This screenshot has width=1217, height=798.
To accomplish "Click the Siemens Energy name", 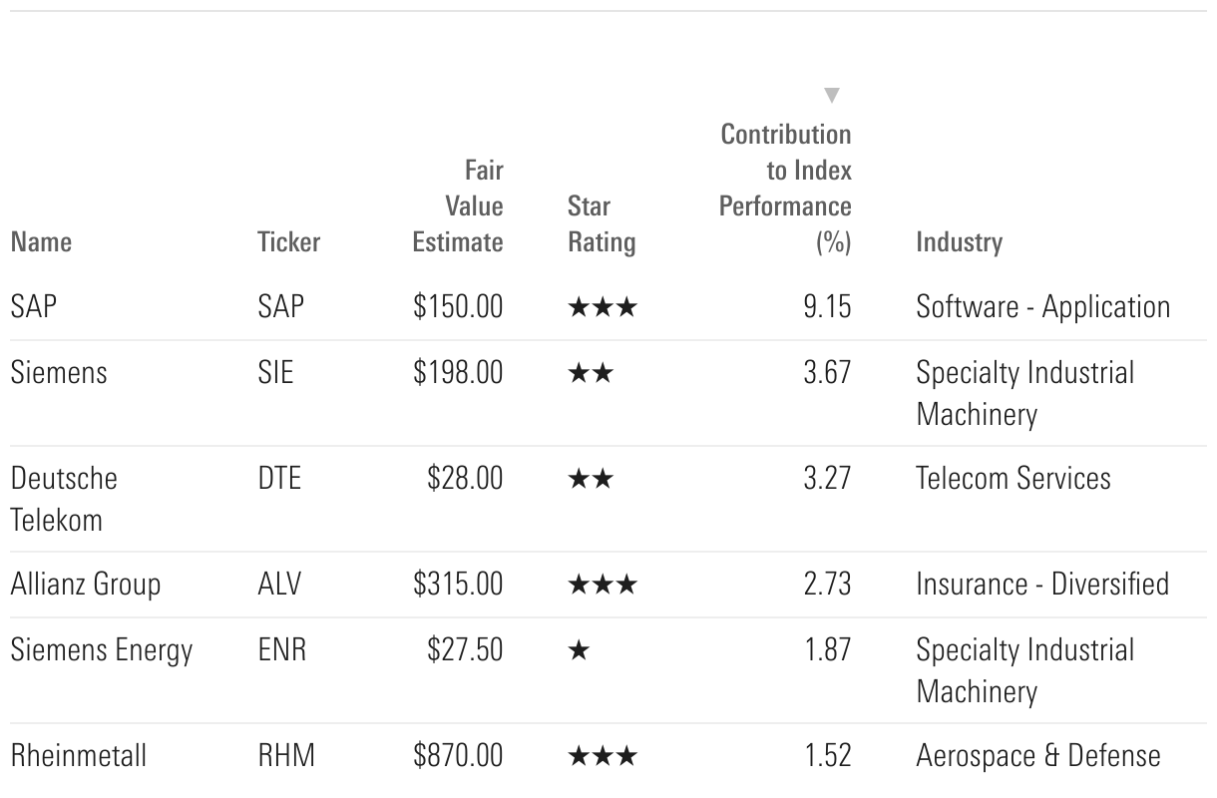I will (102, 649).
